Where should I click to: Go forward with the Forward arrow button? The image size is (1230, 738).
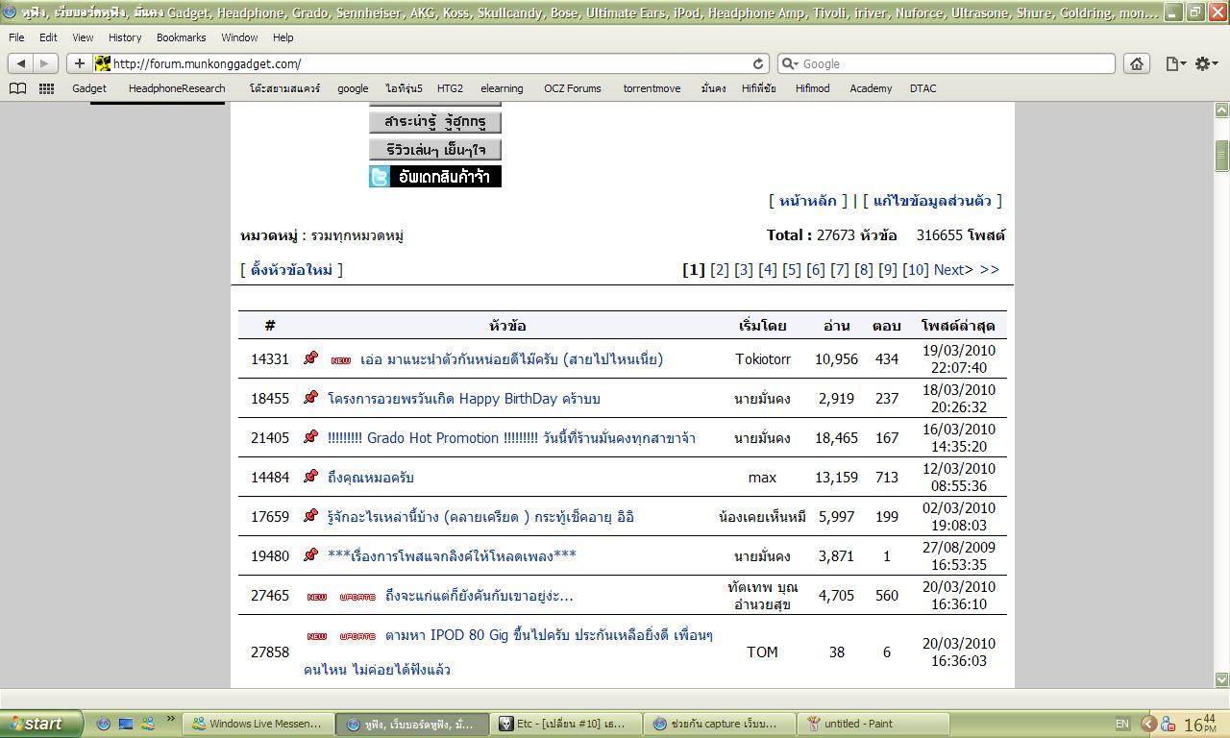(45, 63)
